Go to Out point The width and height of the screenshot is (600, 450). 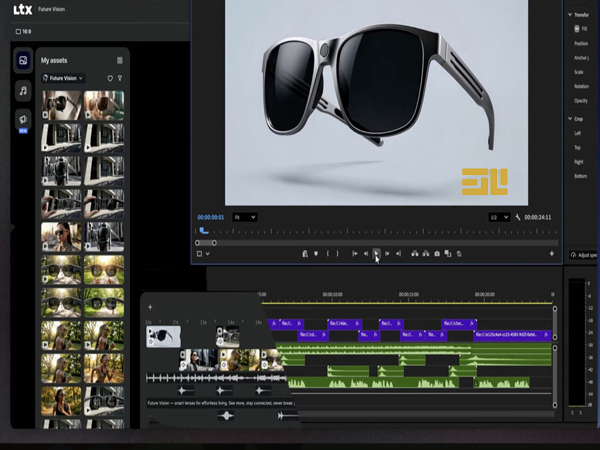click(398, 254)
